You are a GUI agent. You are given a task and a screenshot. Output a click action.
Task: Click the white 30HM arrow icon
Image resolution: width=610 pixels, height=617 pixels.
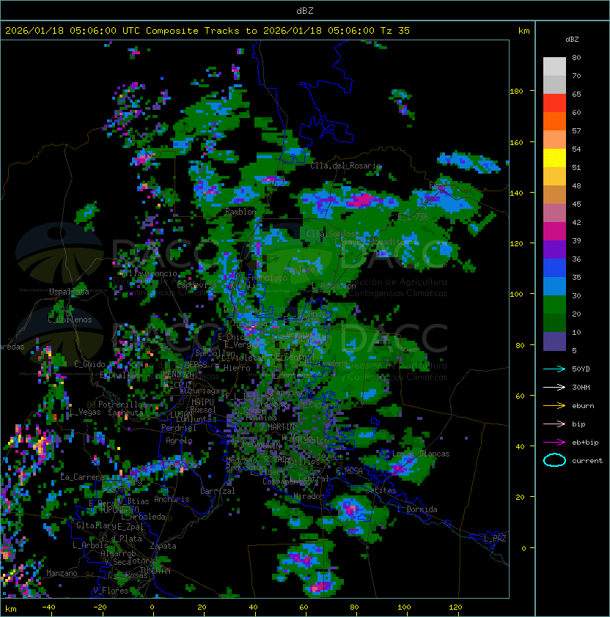click(x=554, y=388)
